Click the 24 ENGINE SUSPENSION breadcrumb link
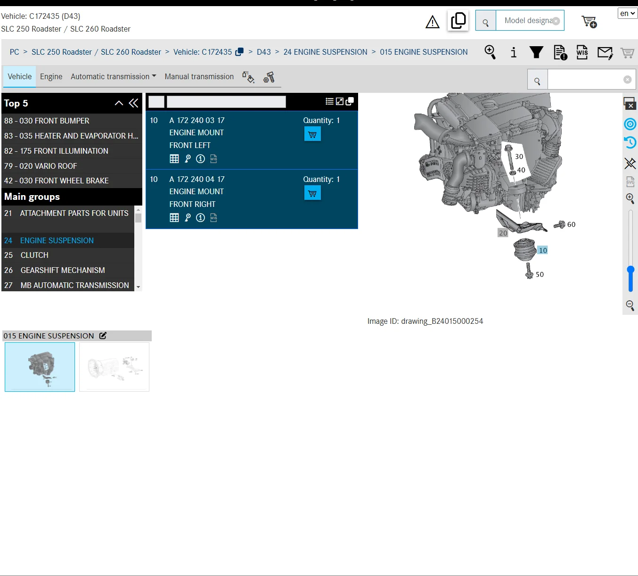The width and height of the screenshot is (638, 576). point(325,52)
